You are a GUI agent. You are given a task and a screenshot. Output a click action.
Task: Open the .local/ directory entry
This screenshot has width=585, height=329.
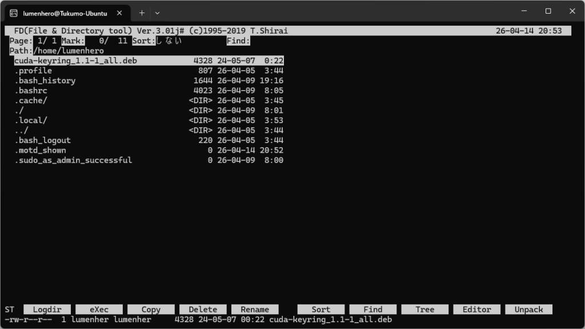31,120
